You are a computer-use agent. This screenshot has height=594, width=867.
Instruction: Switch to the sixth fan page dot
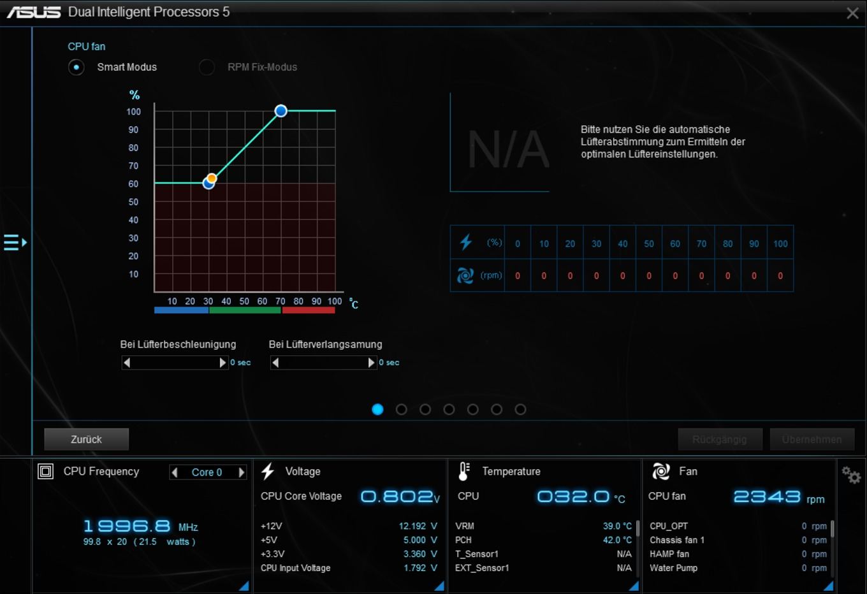[497, 409]
